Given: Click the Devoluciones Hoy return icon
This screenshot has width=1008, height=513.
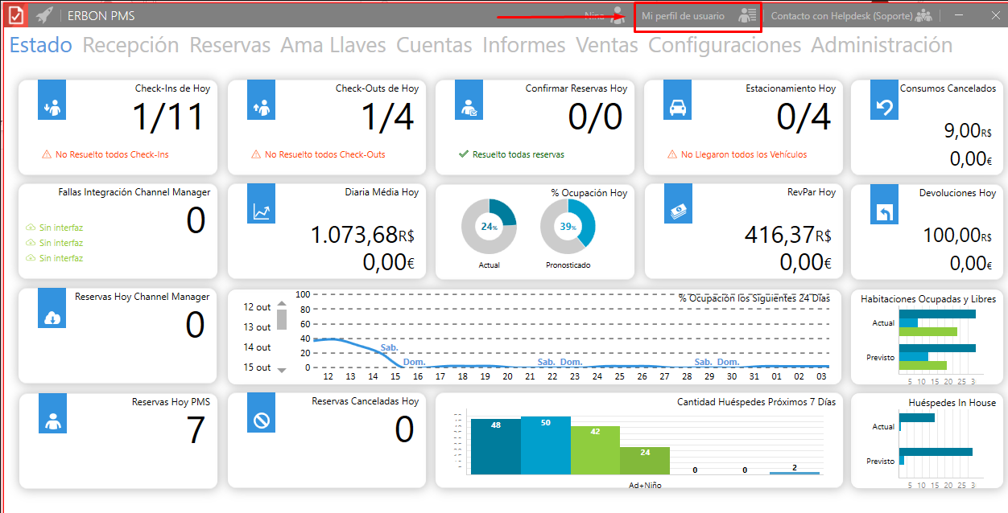Looking at the screenshot, I should (x=884, y=211).
